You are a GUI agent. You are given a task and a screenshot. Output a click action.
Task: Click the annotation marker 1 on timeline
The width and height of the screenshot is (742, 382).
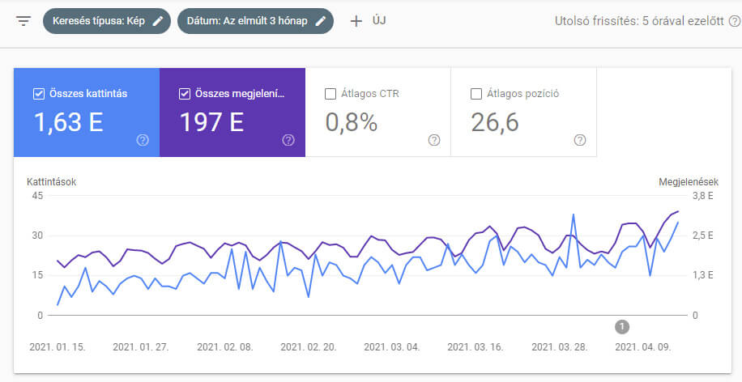pyautogui.click(x=622, y=326)
